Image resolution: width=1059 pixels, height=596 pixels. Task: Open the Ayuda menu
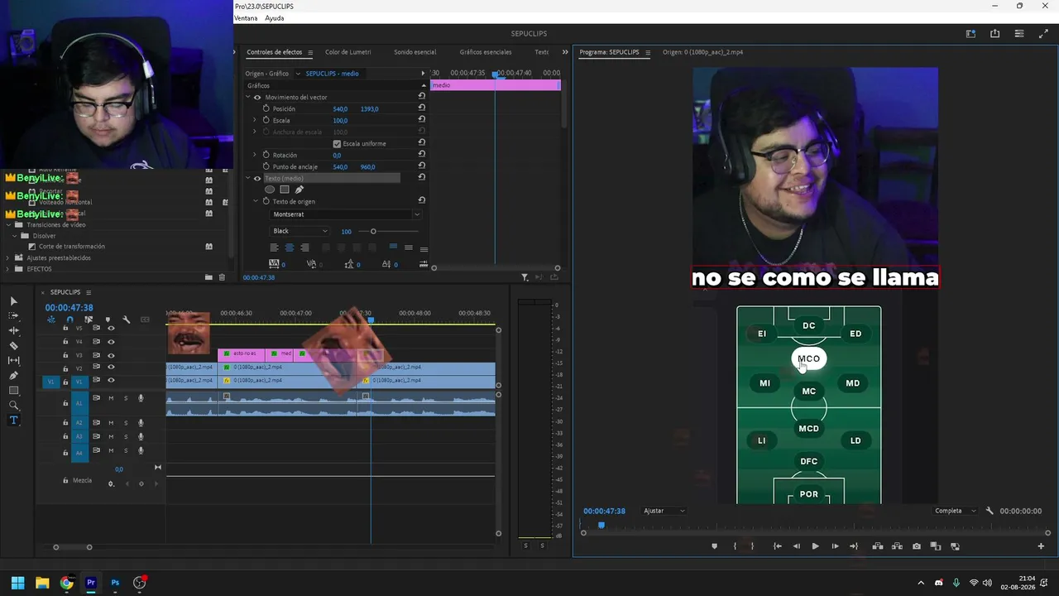274,18
